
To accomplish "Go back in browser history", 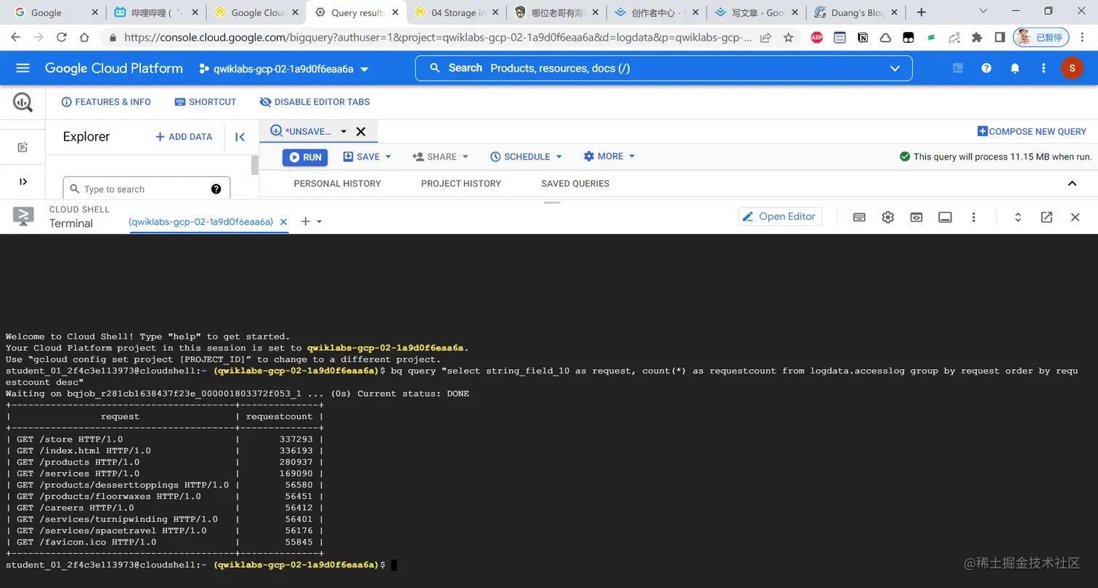I will (x=17, y=38).
